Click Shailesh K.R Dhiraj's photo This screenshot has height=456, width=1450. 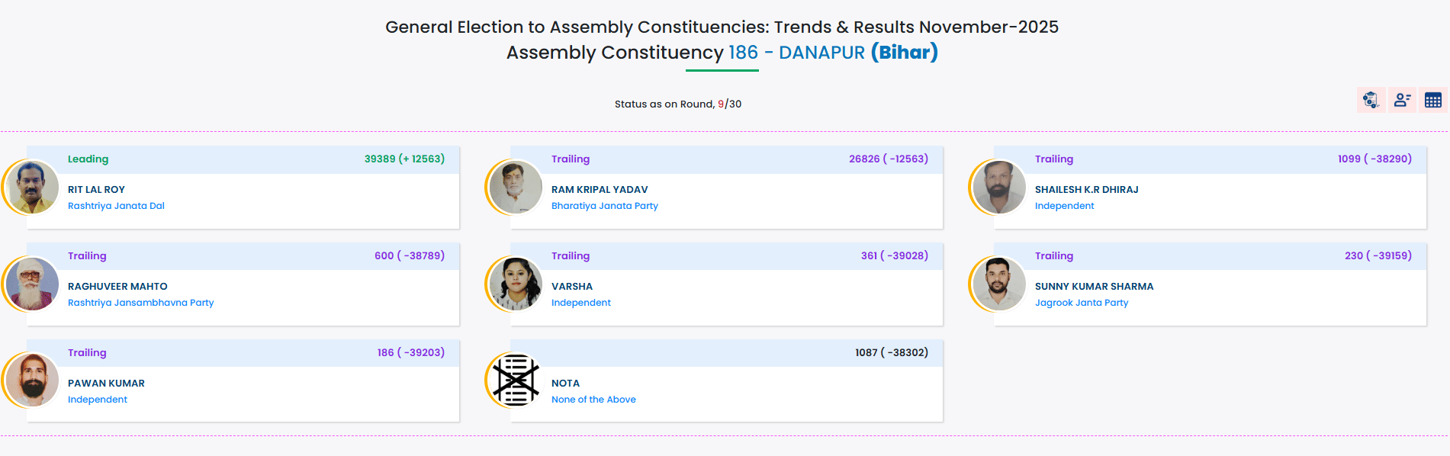tap(999, 187)
